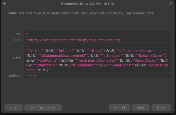Cancel the parameter editing

point(120,108)
